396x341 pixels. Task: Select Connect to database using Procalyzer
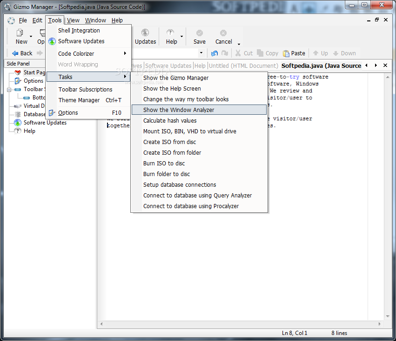point(199,206)
